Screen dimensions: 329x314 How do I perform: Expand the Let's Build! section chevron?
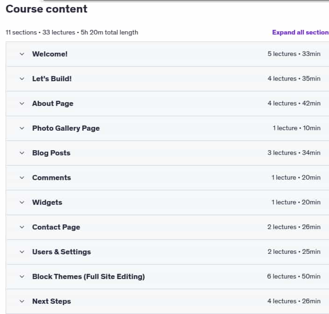[x=22, y=79]
